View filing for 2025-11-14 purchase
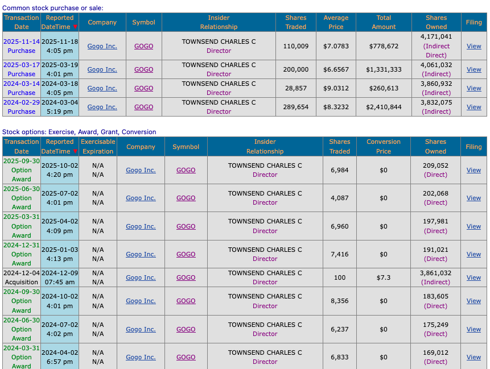 pos(473,46)
